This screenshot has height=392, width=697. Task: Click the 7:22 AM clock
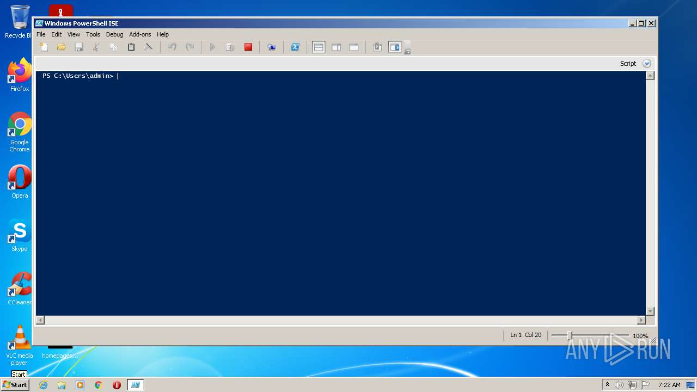click(669, 385)
